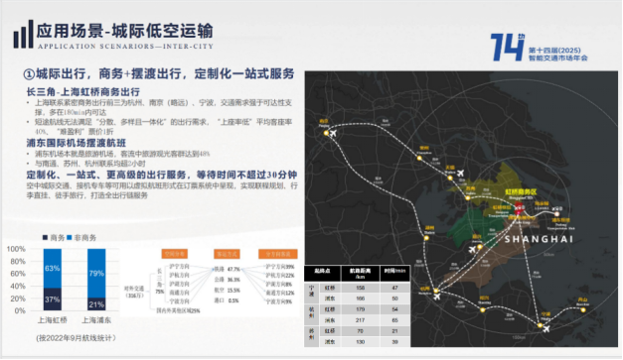Screen dimensions: 623x360
Task: Click the light blue 非商务 legend swatch
Action: [70, 237]
